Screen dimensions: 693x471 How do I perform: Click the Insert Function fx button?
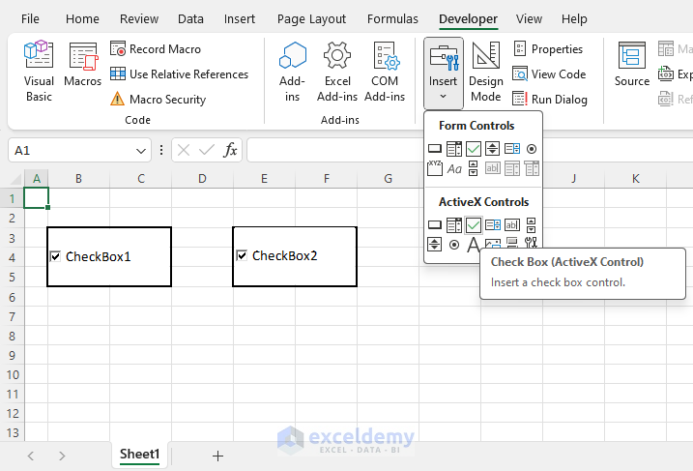[230, 150]
